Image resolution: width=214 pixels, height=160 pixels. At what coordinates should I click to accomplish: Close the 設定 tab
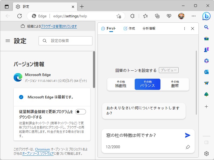click(x=73, y=7)
